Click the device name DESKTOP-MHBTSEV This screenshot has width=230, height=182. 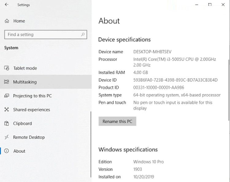[x=152, y=52]
